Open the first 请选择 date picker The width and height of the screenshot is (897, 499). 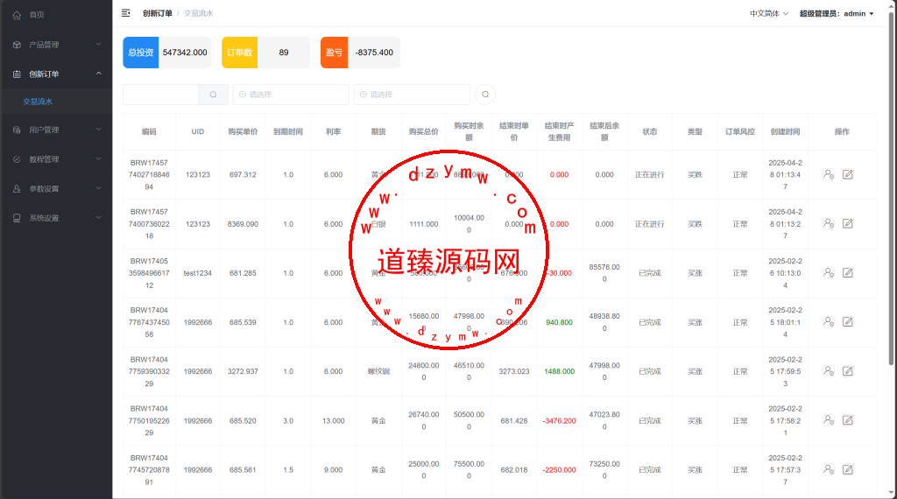pyautogui.click(x=291, y=95)
